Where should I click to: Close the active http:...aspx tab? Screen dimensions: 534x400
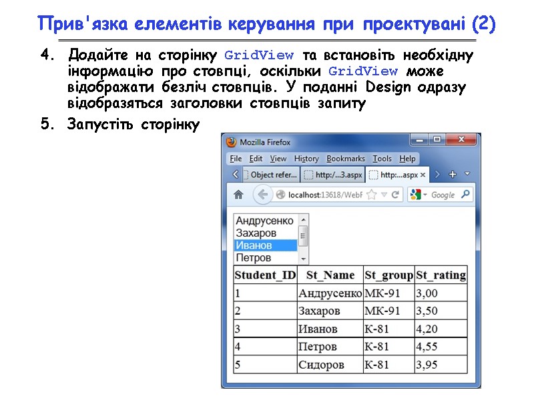point(423,175)
